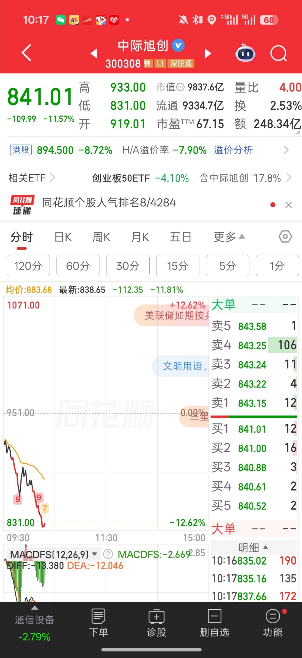Select the 卖2 843.22 order row
The height and width of the screenshot is (658, 302).
254,384
